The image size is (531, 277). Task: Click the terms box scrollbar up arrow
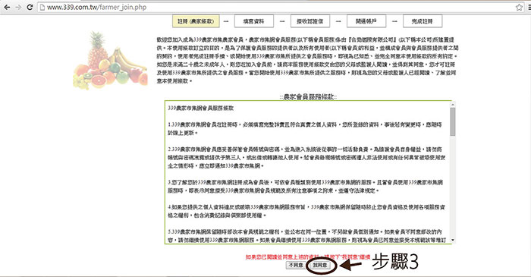pos(453,105)
